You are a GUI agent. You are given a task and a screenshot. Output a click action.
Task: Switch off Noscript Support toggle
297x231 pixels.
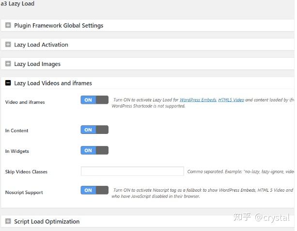click(x=94, y=190)
